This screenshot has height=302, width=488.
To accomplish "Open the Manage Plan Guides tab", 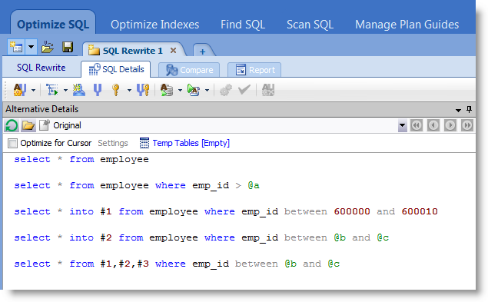I will pyautogui.click(x=407, y=25).
